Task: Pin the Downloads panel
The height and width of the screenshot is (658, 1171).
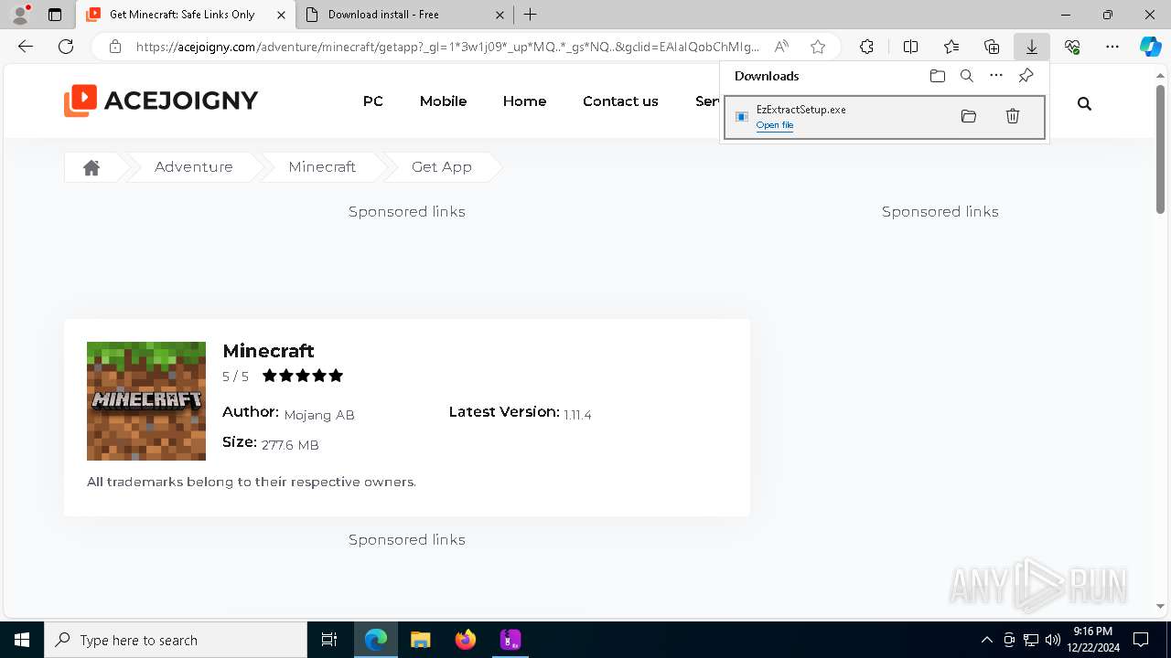Action: point(1026,76)
